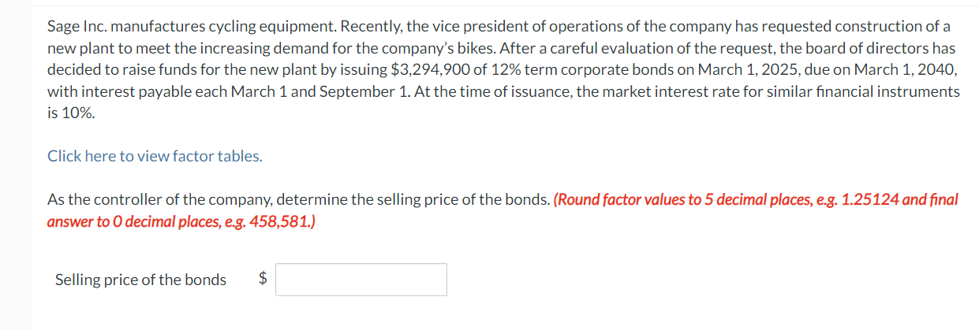
Task: Click the 'is 10%.' market rate text
Action: coord(71,113)
